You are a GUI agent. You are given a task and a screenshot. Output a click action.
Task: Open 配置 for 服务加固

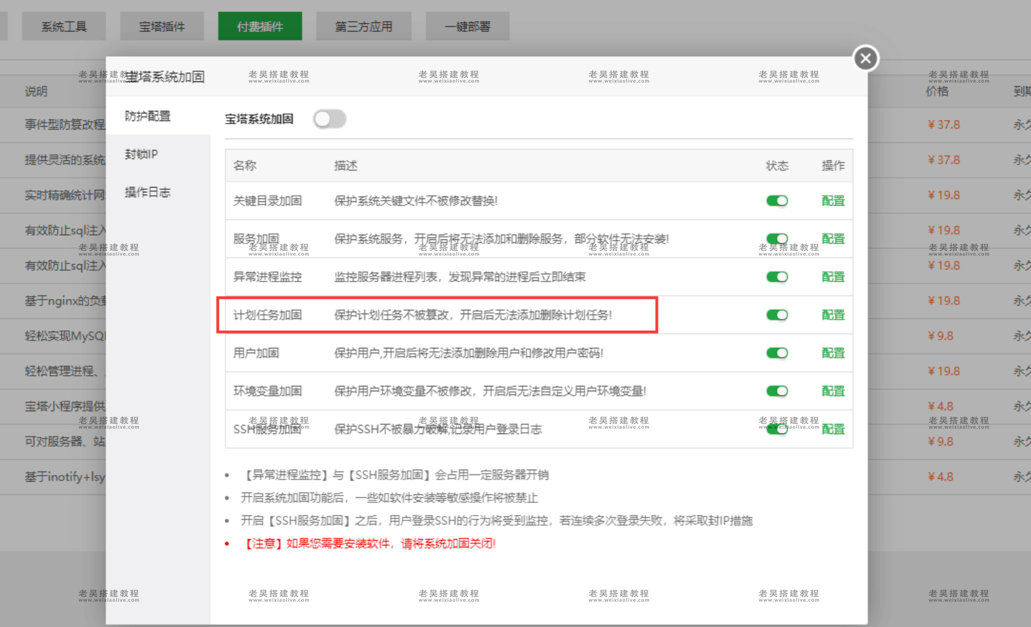(833, 239)
